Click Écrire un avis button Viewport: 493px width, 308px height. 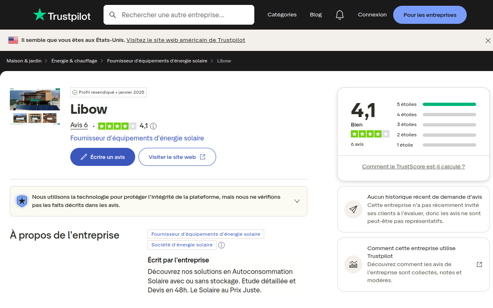point(103,157)
